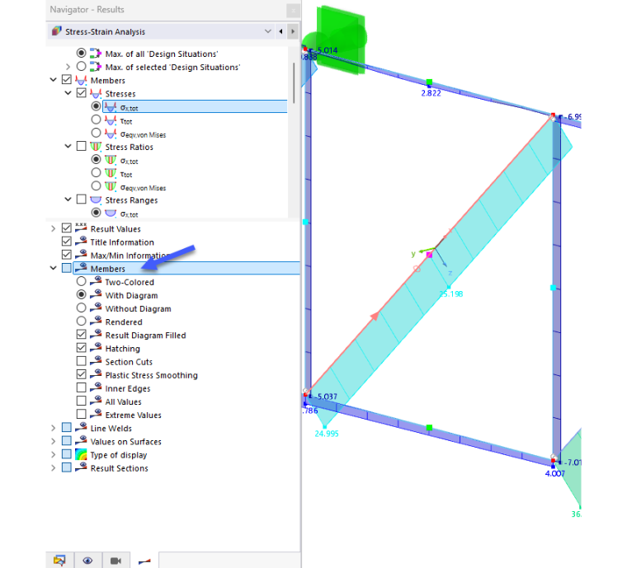627x568 pixels.
Task: Expand the Result Values node
Action: [53, 228]
